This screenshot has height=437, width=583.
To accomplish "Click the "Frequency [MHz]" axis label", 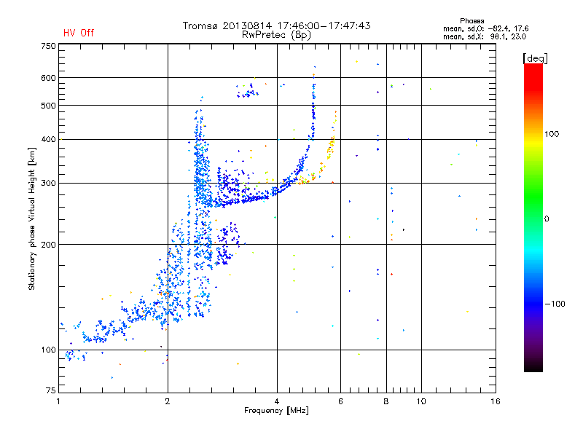I will 277,411.
